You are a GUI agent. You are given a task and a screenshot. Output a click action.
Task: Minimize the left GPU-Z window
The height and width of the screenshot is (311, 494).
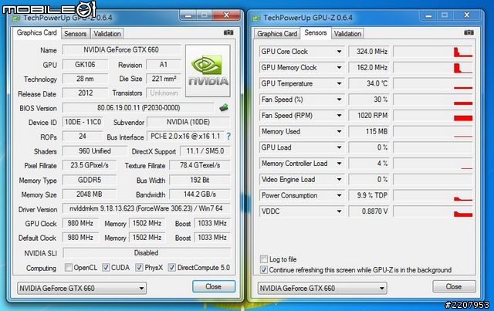coord(188,15)
